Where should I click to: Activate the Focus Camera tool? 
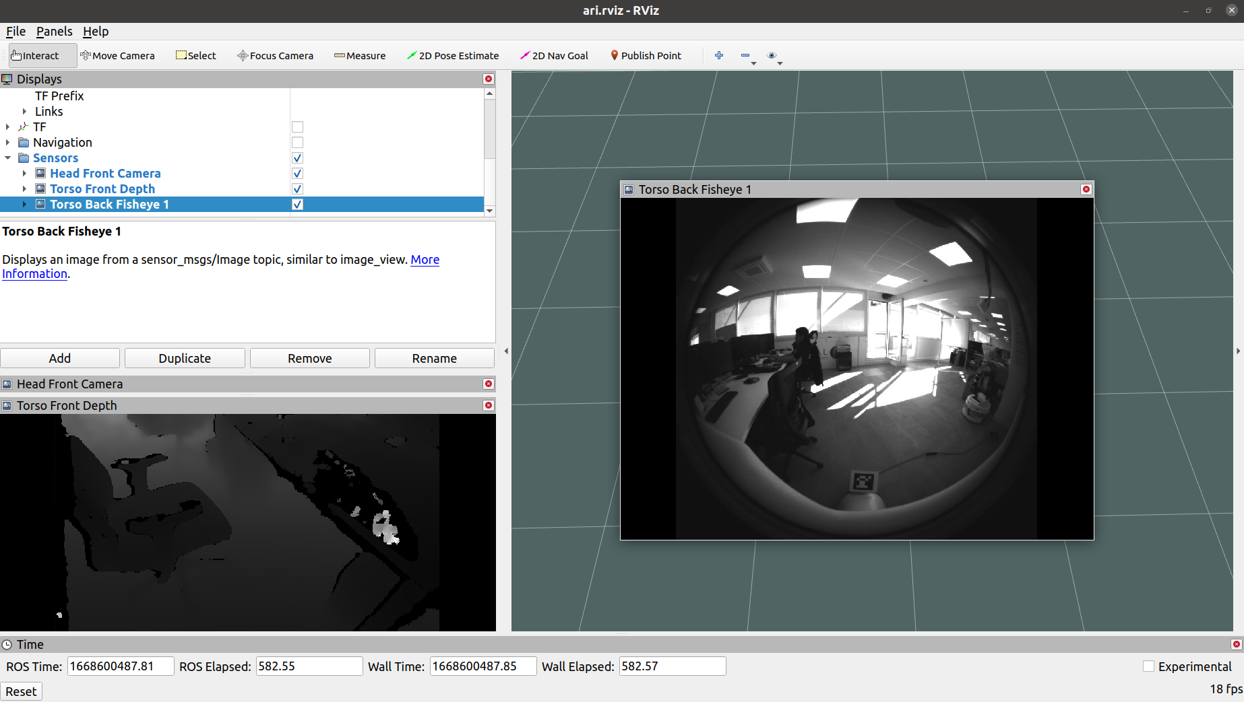[275, 55]
